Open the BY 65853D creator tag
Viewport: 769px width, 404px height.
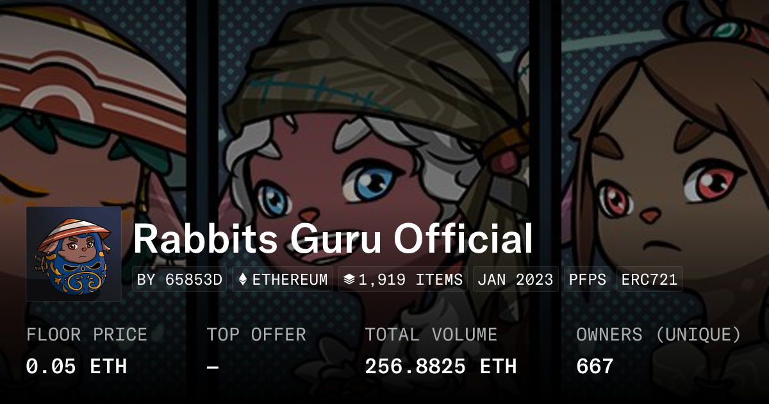click(x=179, y=280)
